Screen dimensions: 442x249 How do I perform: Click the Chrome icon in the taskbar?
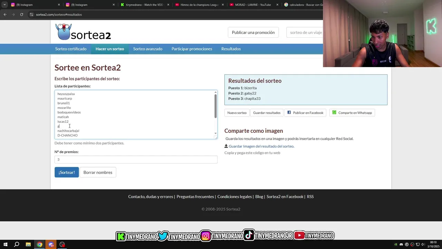point(40,245)
